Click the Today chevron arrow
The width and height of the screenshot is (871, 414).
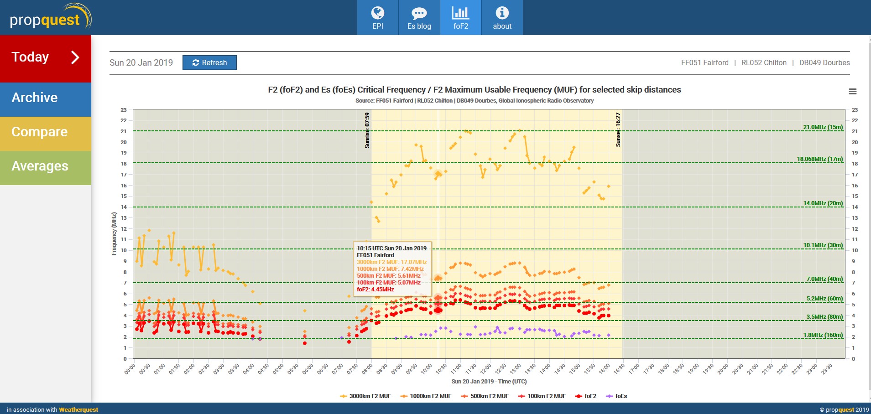(x=75, y=57)
